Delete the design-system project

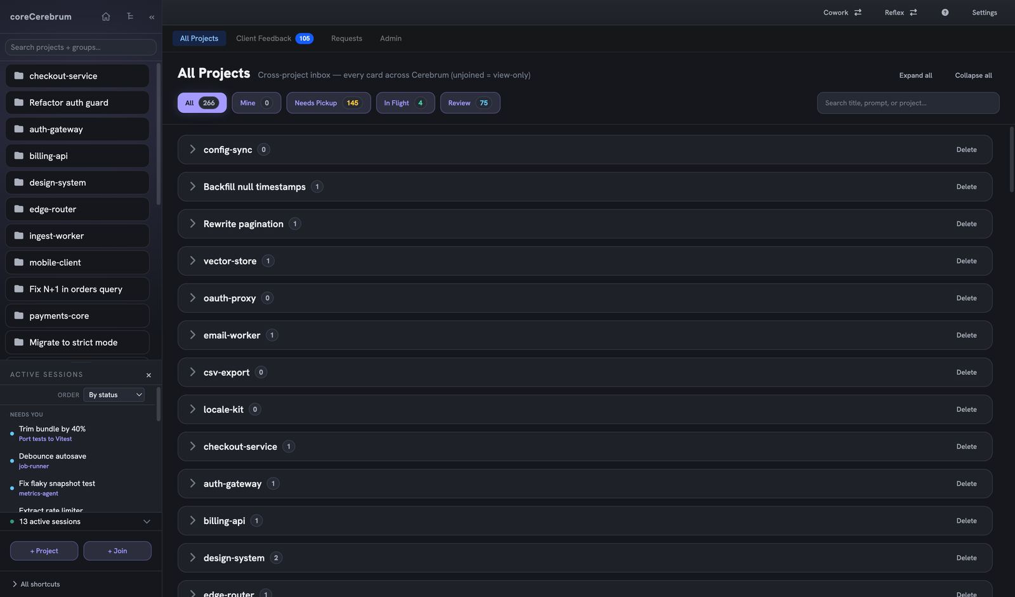pyautogui.click(x=966, y=558)
